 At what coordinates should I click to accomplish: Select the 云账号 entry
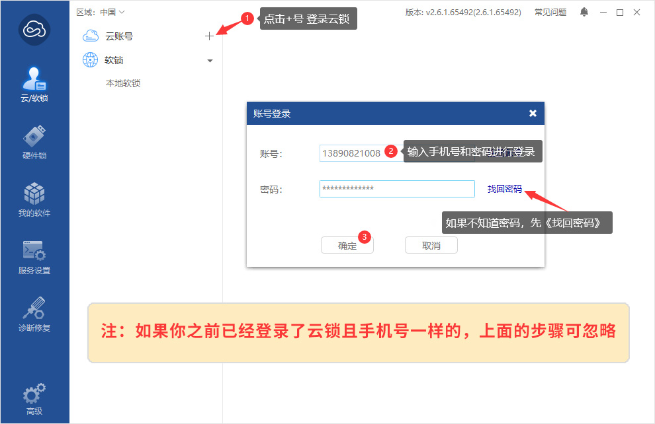(119, 36)
